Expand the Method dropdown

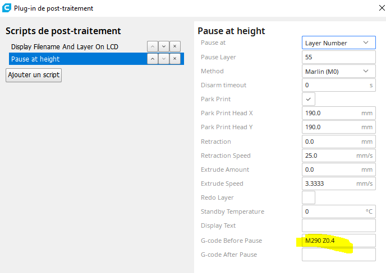click(338, 71)
